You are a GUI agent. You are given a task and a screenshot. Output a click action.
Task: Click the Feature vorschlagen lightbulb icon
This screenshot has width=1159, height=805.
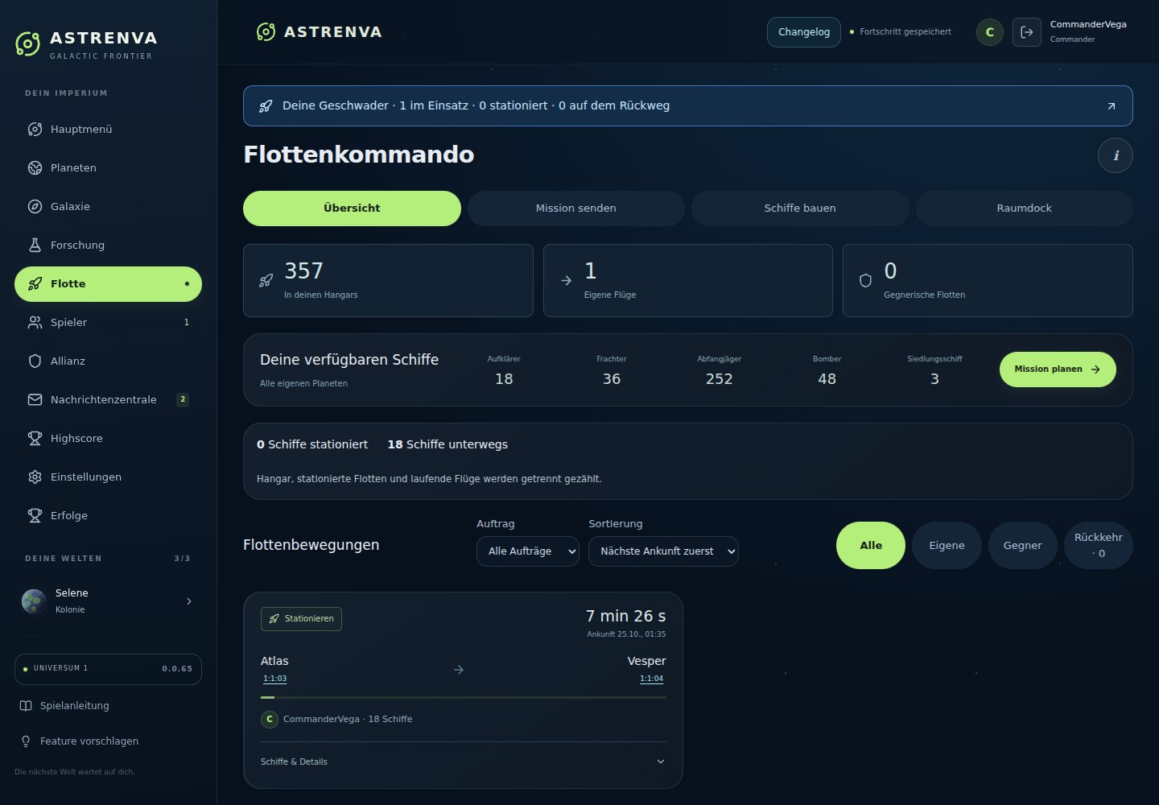(x=26, y=741)
